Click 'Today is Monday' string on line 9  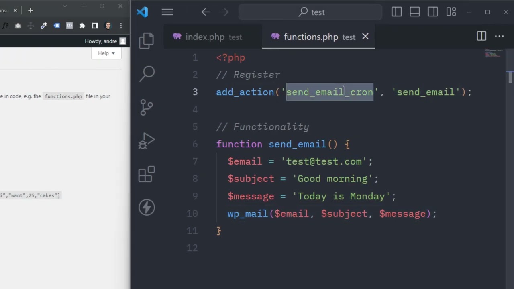tap(341, 196)
